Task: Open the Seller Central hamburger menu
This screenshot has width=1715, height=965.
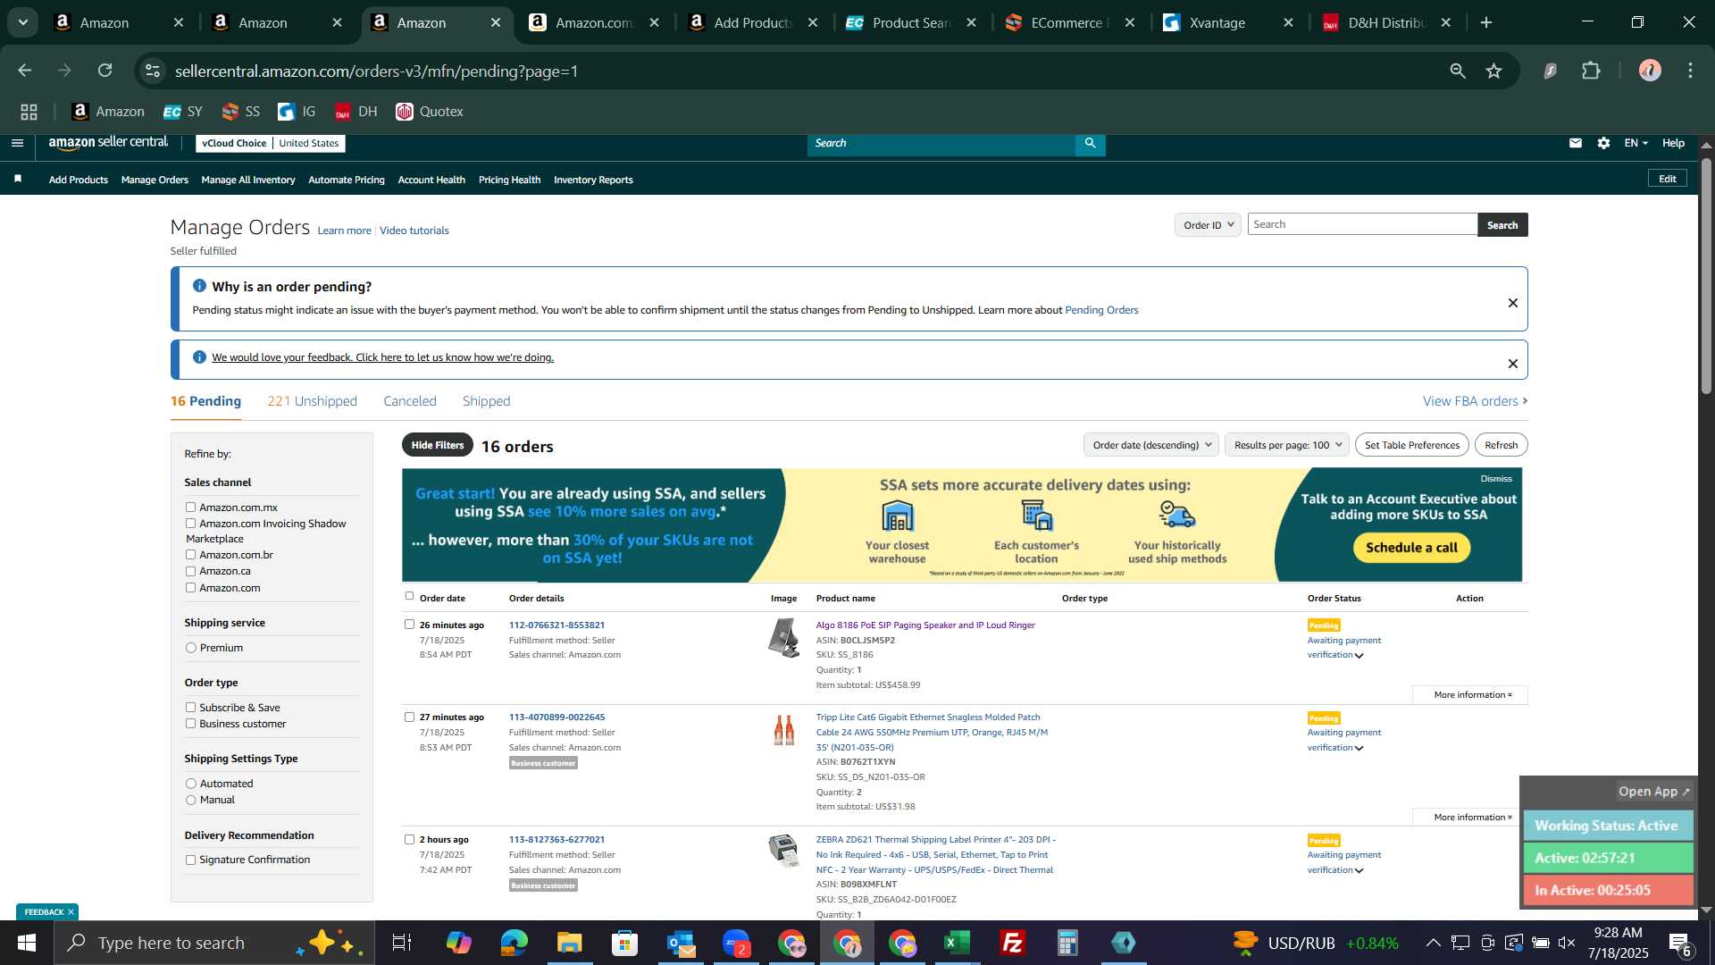Action: [x=17, y=143]
